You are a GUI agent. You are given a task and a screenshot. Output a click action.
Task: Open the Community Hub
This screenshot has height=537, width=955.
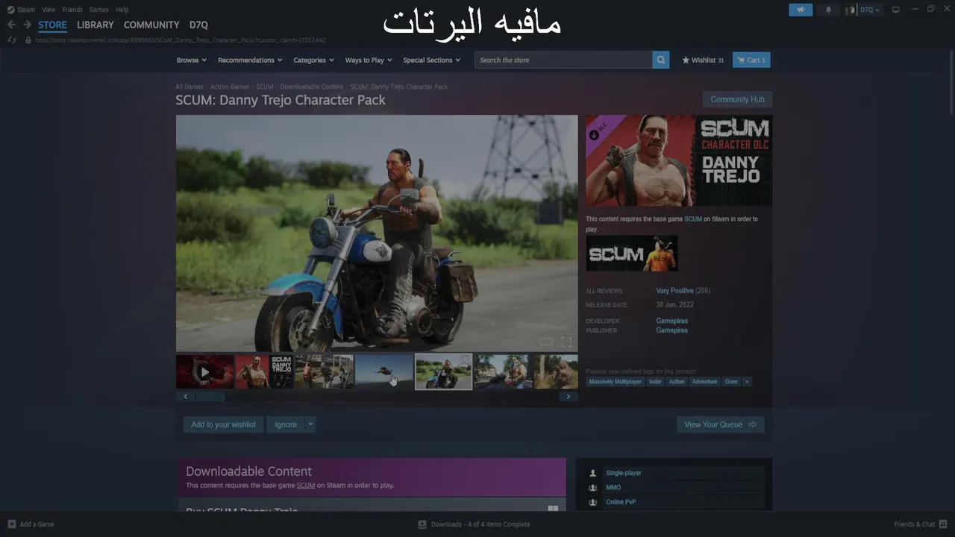[737, 99]
